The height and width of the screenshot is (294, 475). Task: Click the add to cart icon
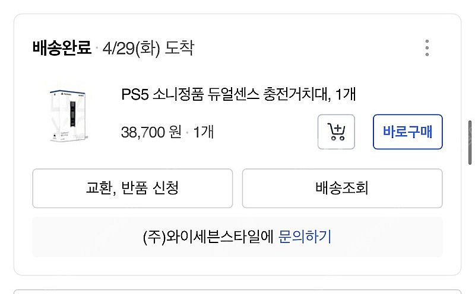[336, 132]
